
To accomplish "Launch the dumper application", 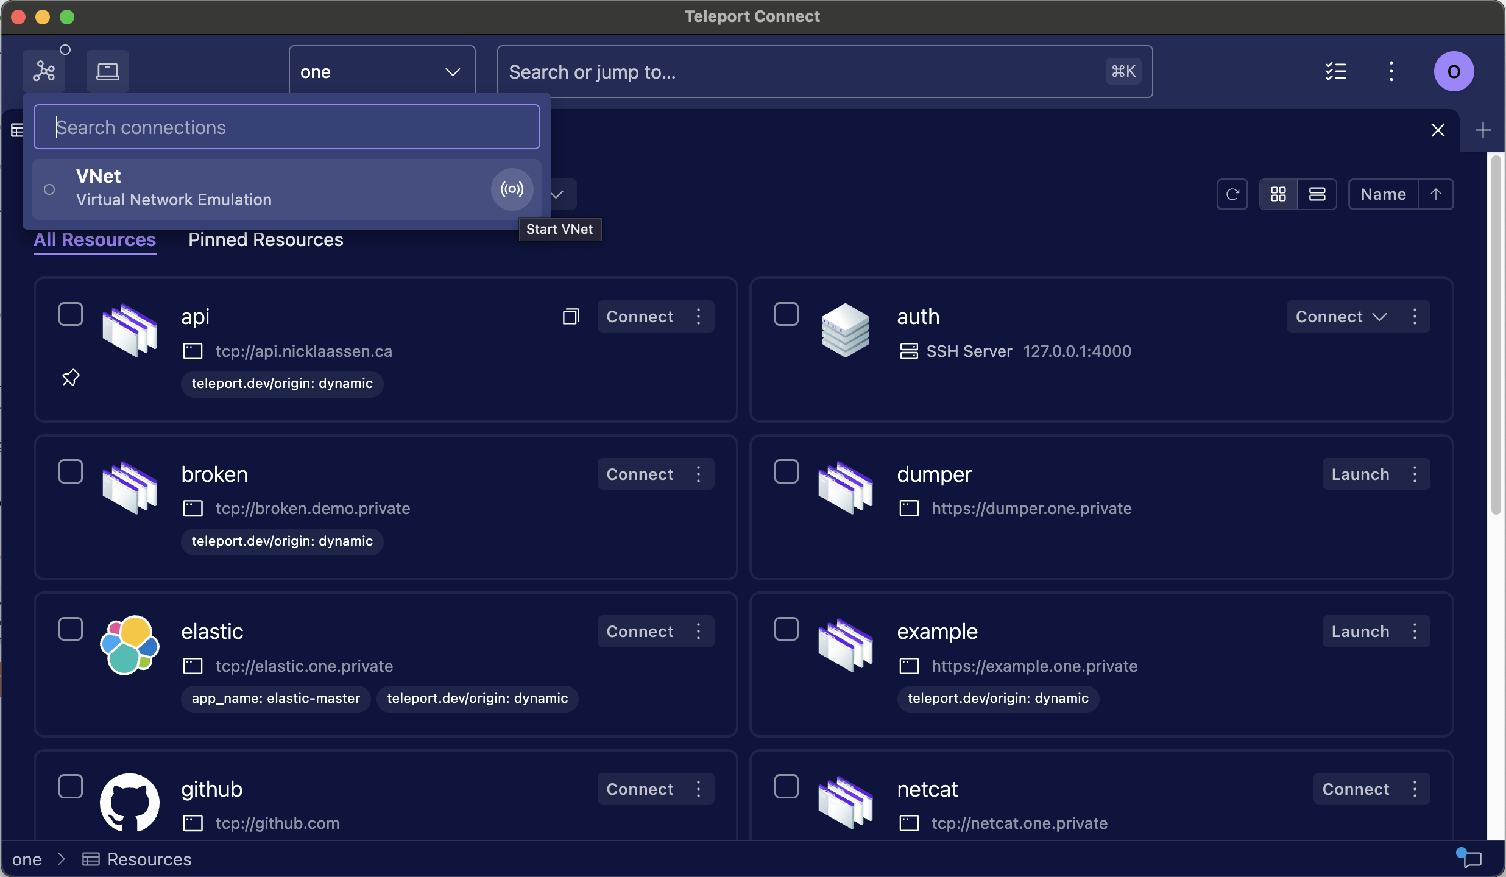I will click(x=1360, y=473).
